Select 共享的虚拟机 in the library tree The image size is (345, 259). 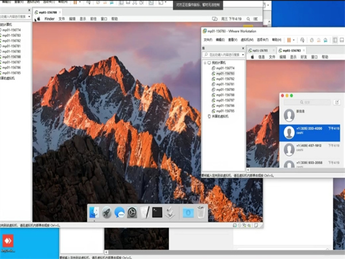tap(221, 116)
